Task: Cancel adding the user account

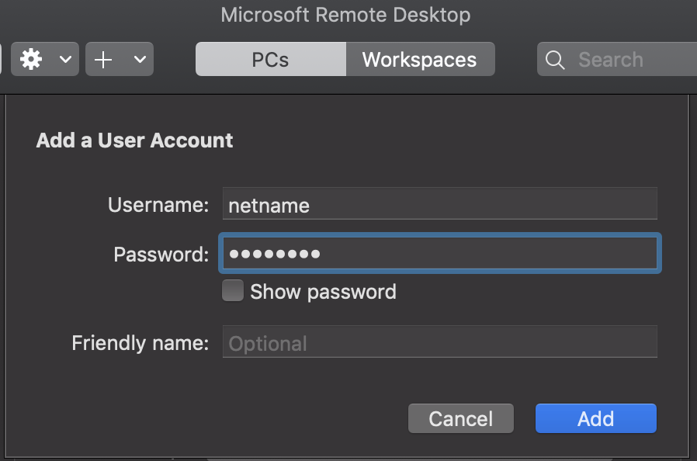Action: click(461, 418)
